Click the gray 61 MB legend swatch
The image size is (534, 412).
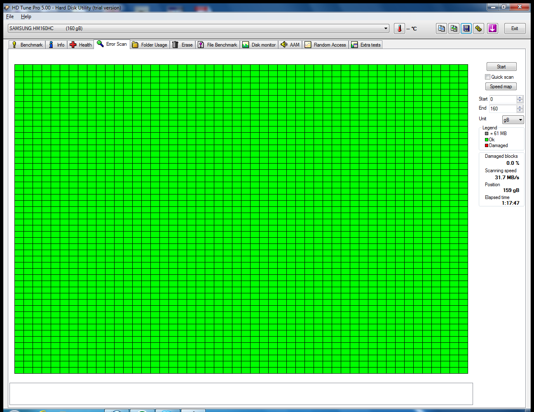[x=487, y=133]
